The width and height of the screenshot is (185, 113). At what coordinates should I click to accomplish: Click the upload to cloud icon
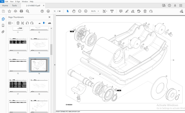tap(16, 11)
